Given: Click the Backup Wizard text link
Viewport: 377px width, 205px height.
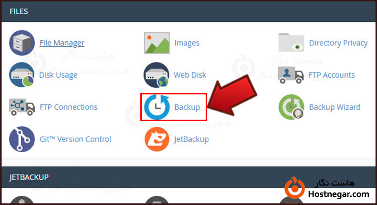Looking at the screenshot, I should [x=335, y=107].
